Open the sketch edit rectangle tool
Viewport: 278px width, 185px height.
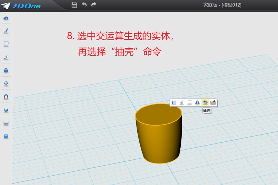pyautogui.click(x=6, y=44)
